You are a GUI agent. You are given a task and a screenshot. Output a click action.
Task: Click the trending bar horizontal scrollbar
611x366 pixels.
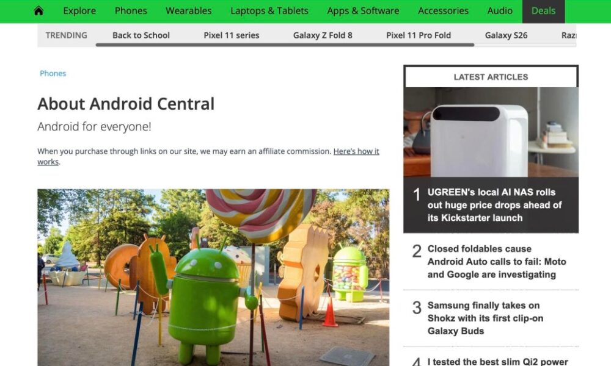(285, 45)
